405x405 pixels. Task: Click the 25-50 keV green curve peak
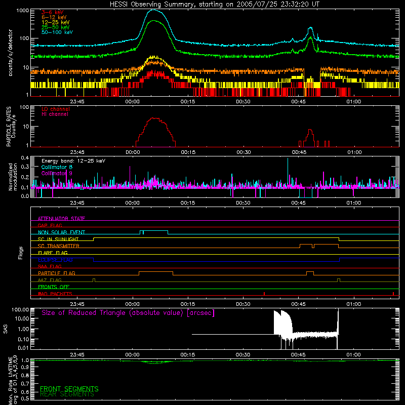coord(154,21)
